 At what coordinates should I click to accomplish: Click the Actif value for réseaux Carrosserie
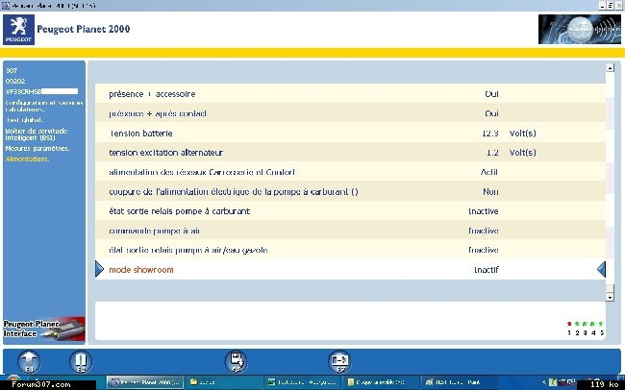click(489, 172)
